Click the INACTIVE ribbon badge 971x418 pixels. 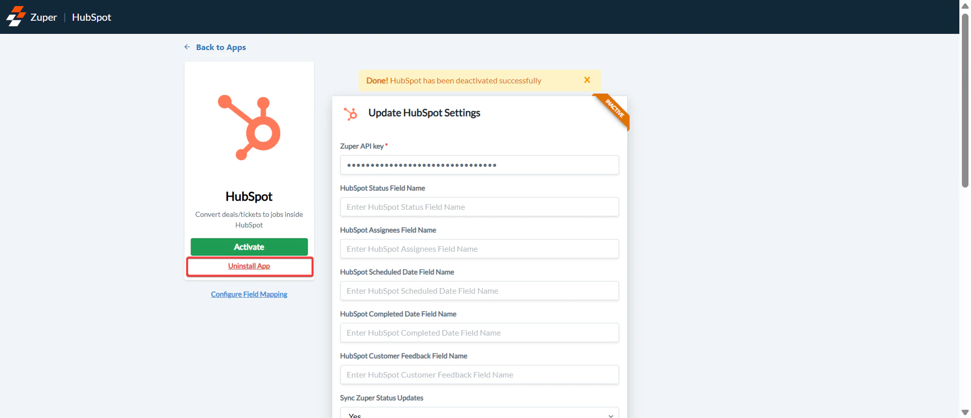[x=614, y=109]
